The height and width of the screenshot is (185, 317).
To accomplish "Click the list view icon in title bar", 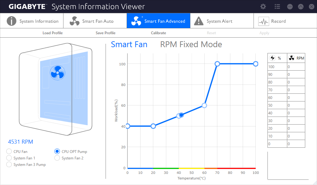I will (277, 7).
